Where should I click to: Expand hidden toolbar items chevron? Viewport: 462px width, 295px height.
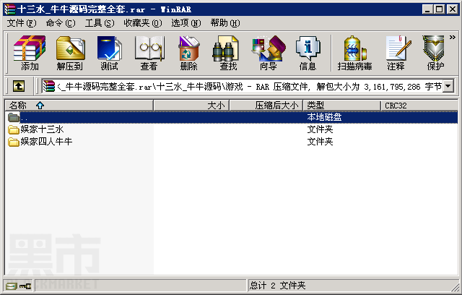point(453,37)
